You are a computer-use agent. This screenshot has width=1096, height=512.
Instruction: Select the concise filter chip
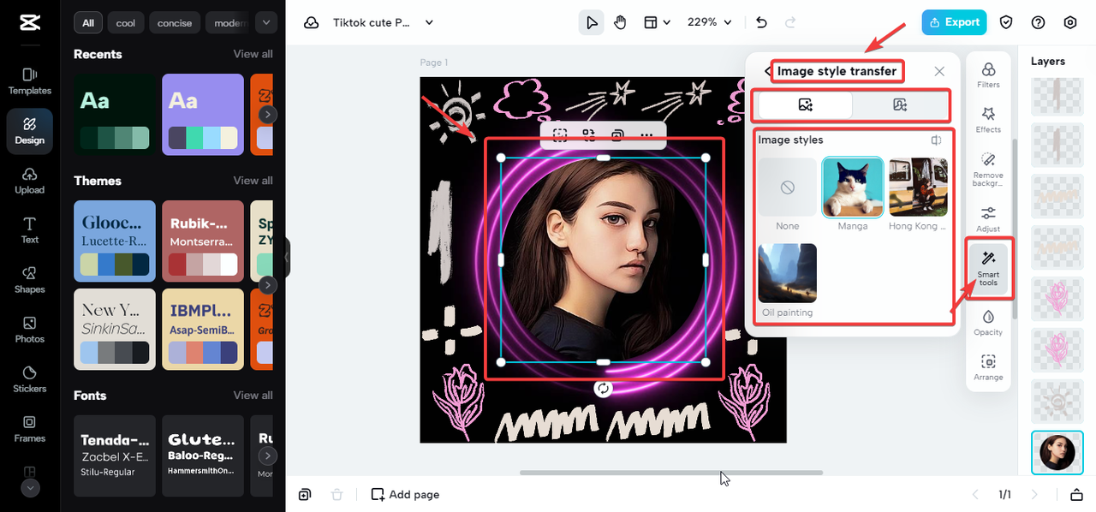point(175,23)
